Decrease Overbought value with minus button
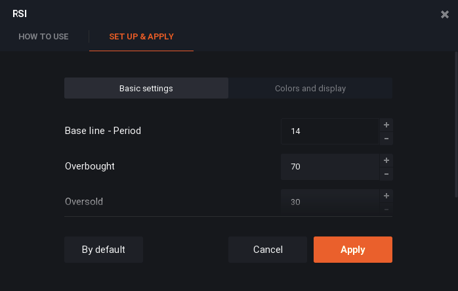The height and width of the screenshot is (291, 458). click(x=386, y=174)
